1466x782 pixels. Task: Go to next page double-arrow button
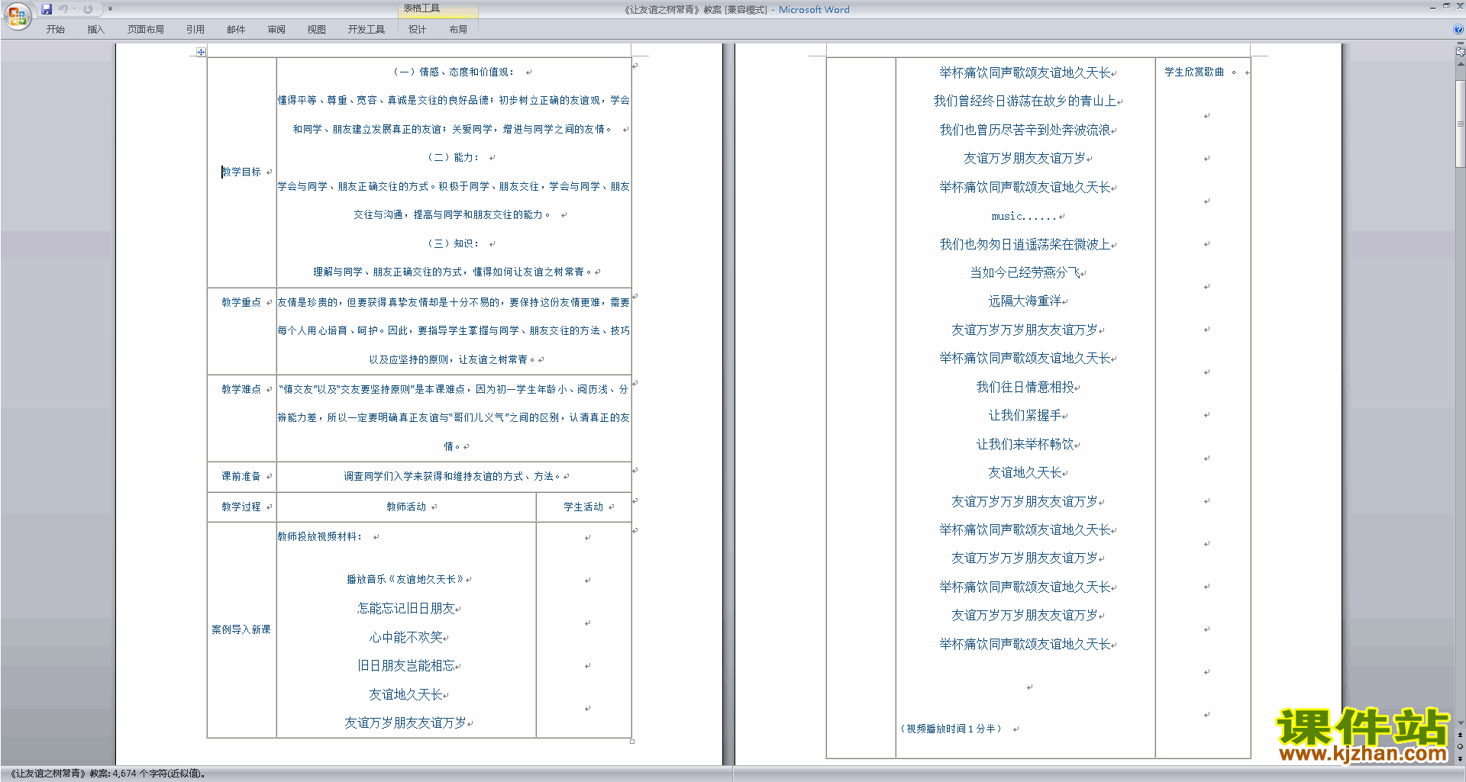1460,758
